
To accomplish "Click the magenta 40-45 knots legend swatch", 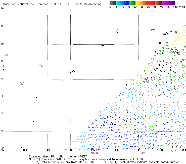I will pyautogui.click(x=165, y=3).
